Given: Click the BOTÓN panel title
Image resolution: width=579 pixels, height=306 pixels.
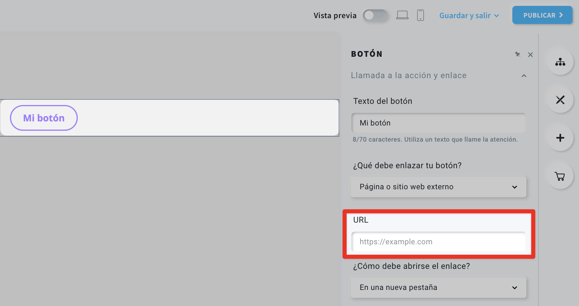Looking at the screenshot, I should pyautogui.click(x=367, y=54).
